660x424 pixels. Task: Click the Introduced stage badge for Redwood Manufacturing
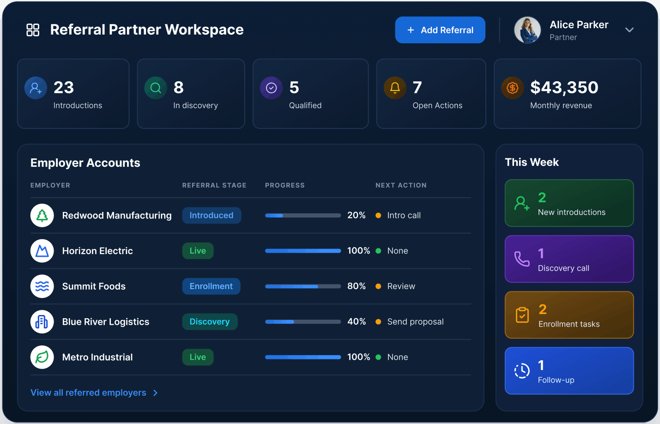212,216
